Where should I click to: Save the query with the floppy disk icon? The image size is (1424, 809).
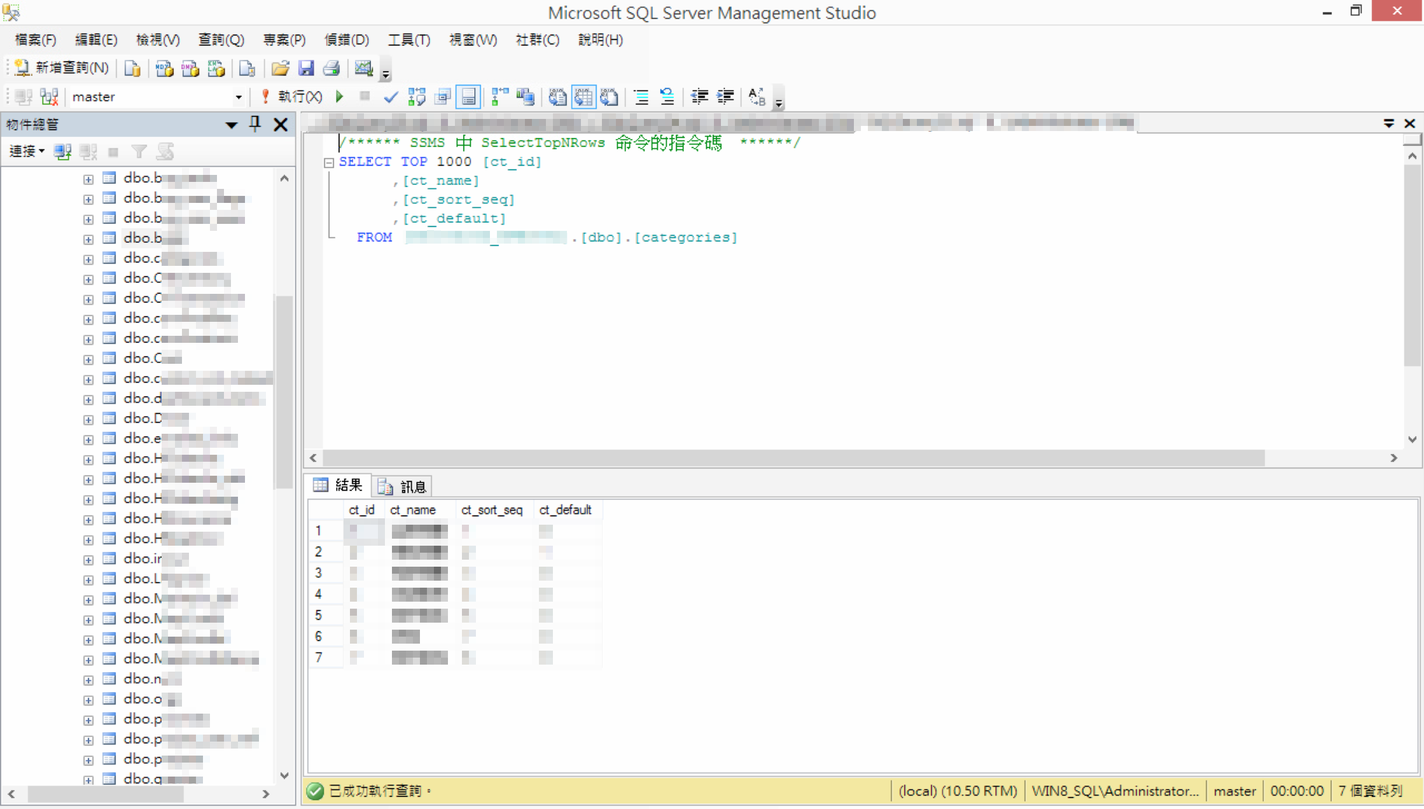point(306,68)
